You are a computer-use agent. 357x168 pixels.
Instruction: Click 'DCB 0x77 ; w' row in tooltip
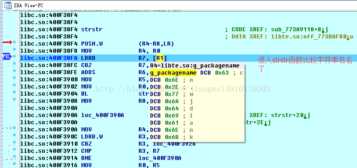coord(172,94)
